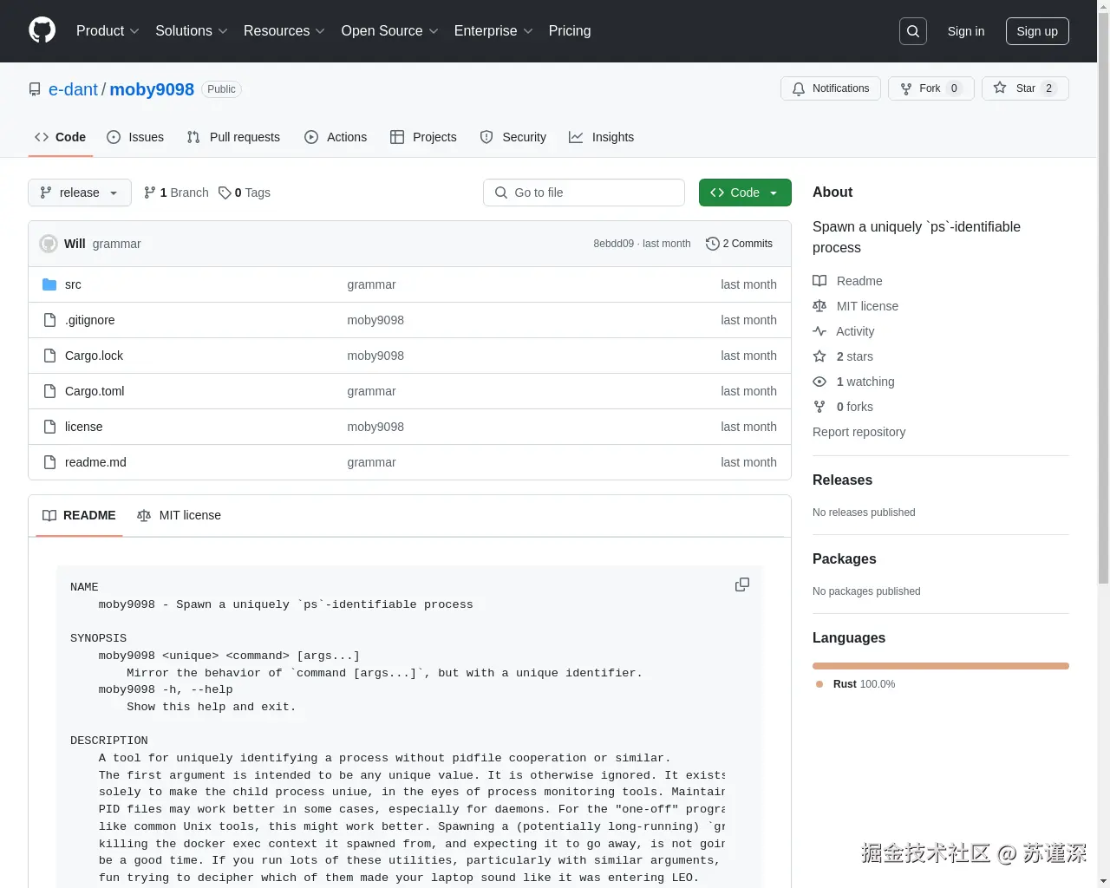This screenshot has width=1110, height=888.
Task: Click the Sign up button
Action: coord(1037,31)
